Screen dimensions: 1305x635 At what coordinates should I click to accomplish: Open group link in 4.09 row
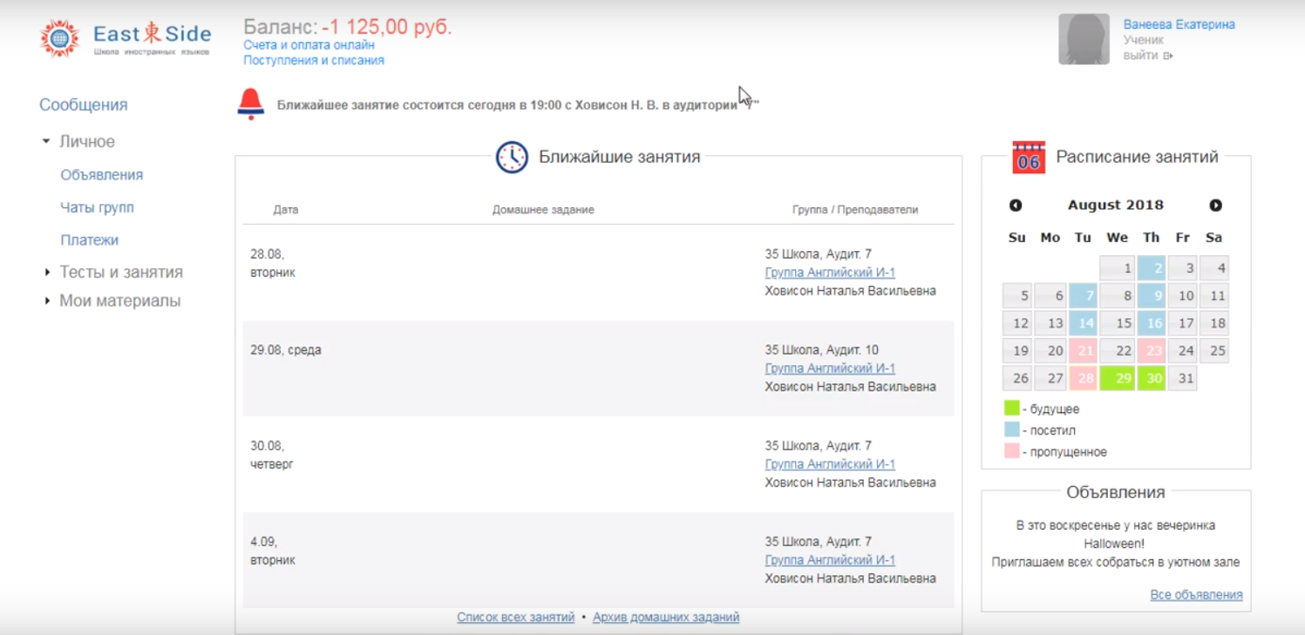(x=830, y=560)
